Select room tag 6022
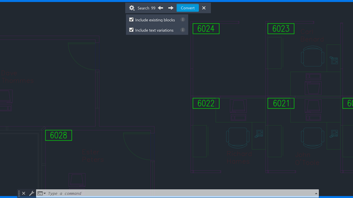This screenshot has height=198, width=353. click(206, 104)
